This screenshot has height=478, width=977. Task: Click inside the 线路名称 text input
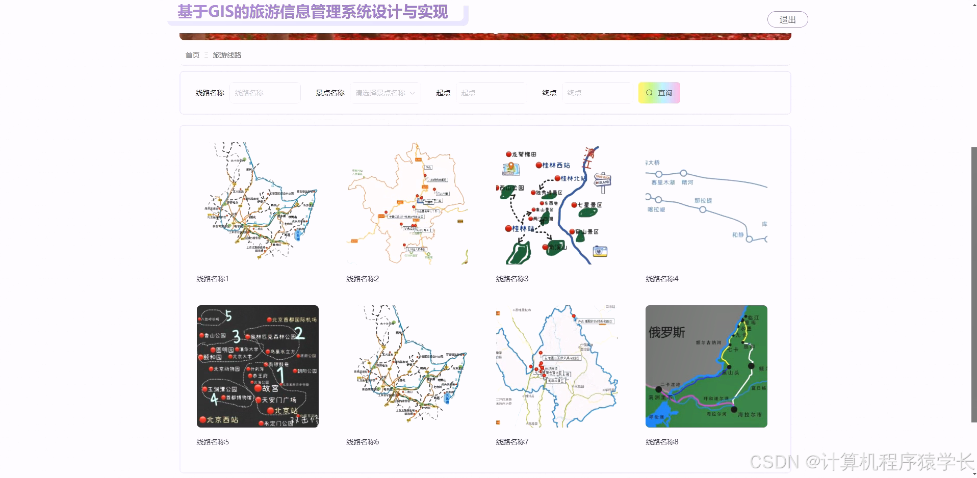pyautogui.click(x=265, y=93)
